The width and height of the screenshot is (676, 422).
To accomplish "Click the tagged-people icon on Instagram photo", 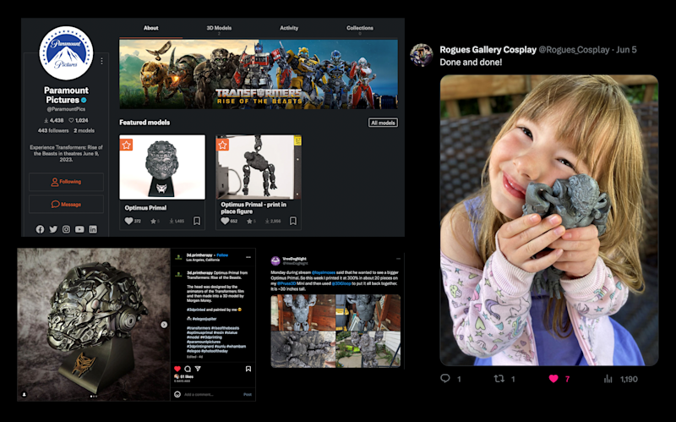I will [x=25, y=394].
